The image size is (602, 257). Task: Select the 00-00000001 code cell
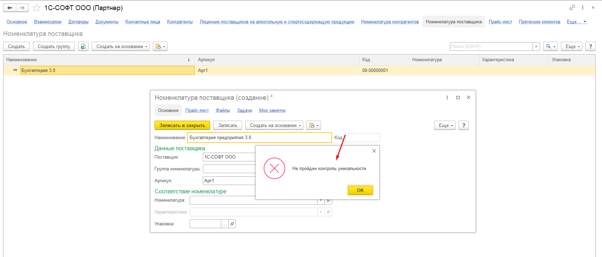(384, 70)
